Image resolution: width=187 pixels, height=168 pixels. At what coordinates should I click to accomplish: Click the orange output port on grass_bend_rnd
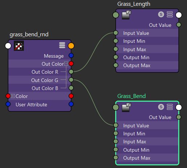[71, 46]
